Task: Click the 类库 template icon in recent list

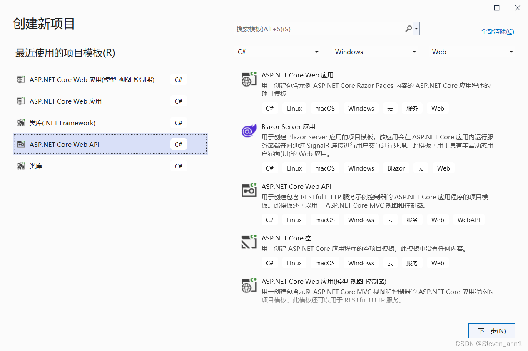Action: [21, 166]
